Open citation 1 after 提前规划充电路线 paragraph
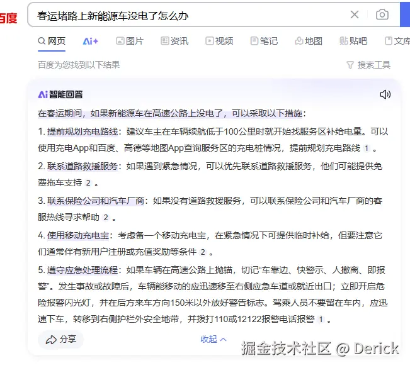Image resolution: width=410 pixels, height=368 pixels. point(367,148)
